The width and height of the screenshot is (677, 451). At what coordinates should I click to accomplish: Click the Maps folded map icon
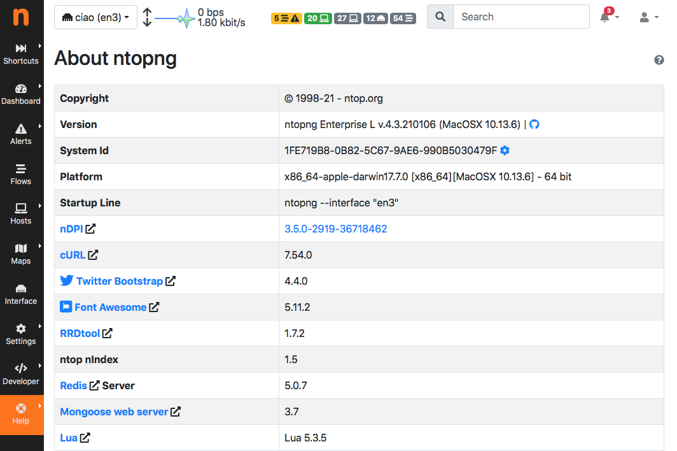click(x=21, y=248)
